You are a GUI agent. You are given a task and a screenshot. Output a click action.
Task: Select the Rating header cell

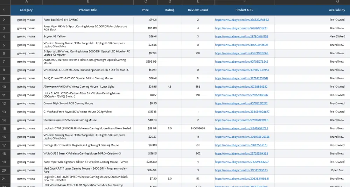point(170,10)
